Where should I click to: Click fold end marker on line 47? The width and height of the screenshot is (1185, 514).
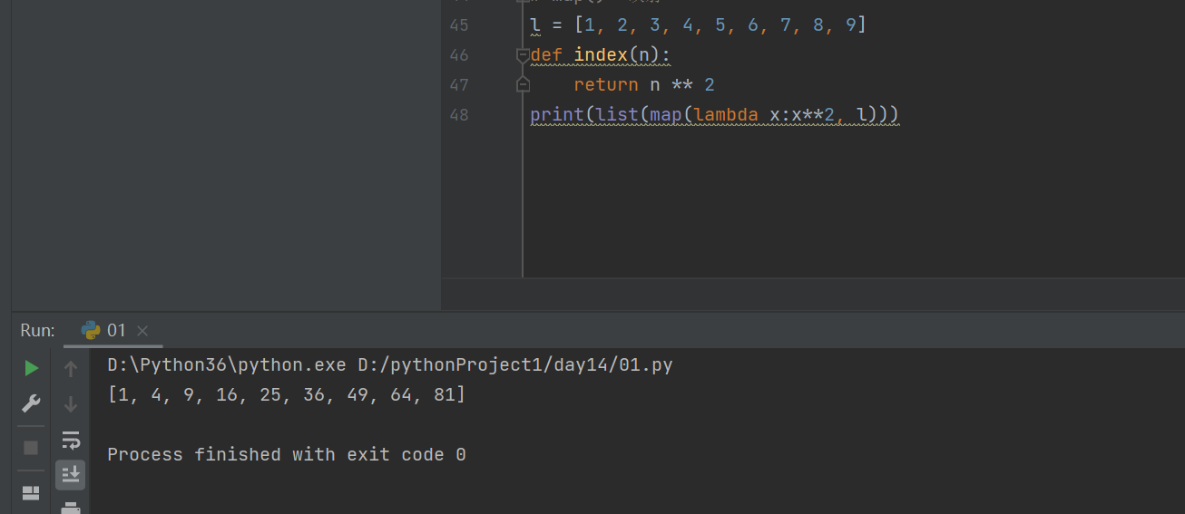(522, 84)
